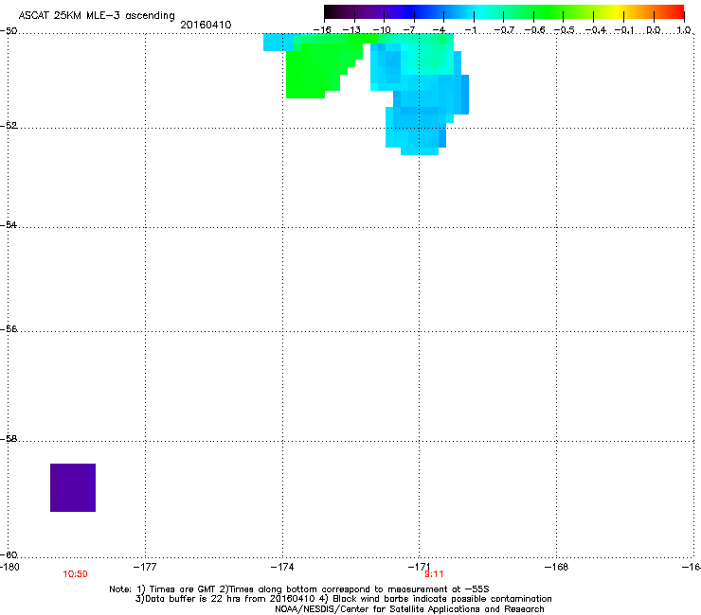701x615 pixels.
Task: Click the 'ASCAT 25KM MLE-3 ascending' title text
Action: [97, 16]
